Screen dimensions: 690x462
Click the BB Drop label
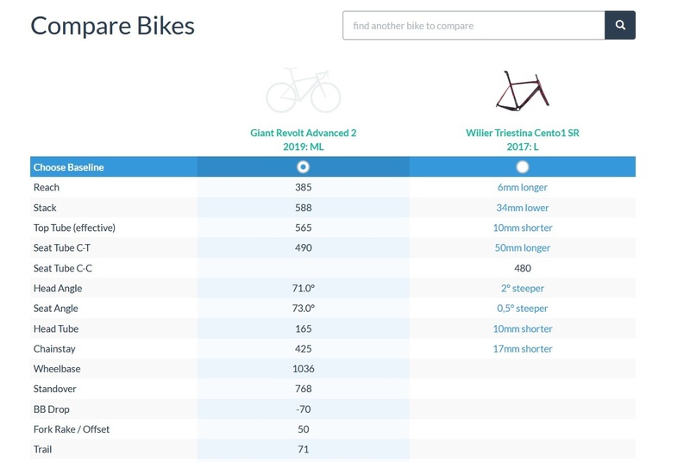pos(52,409)
